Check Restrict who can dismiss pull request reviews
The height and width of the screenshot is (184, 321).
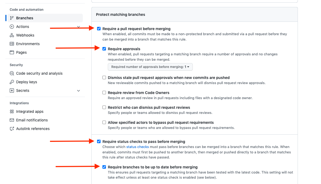click(x=104, y=107)
